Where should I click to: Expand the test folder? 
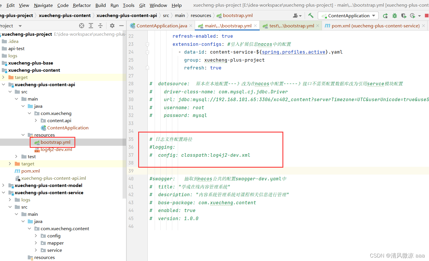pos(16,156)
